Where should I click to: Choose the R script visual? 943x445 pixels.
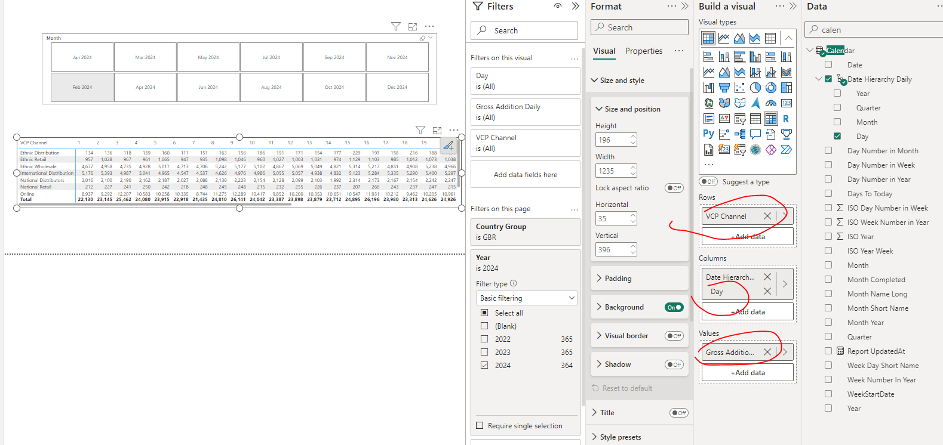(787, 119)
